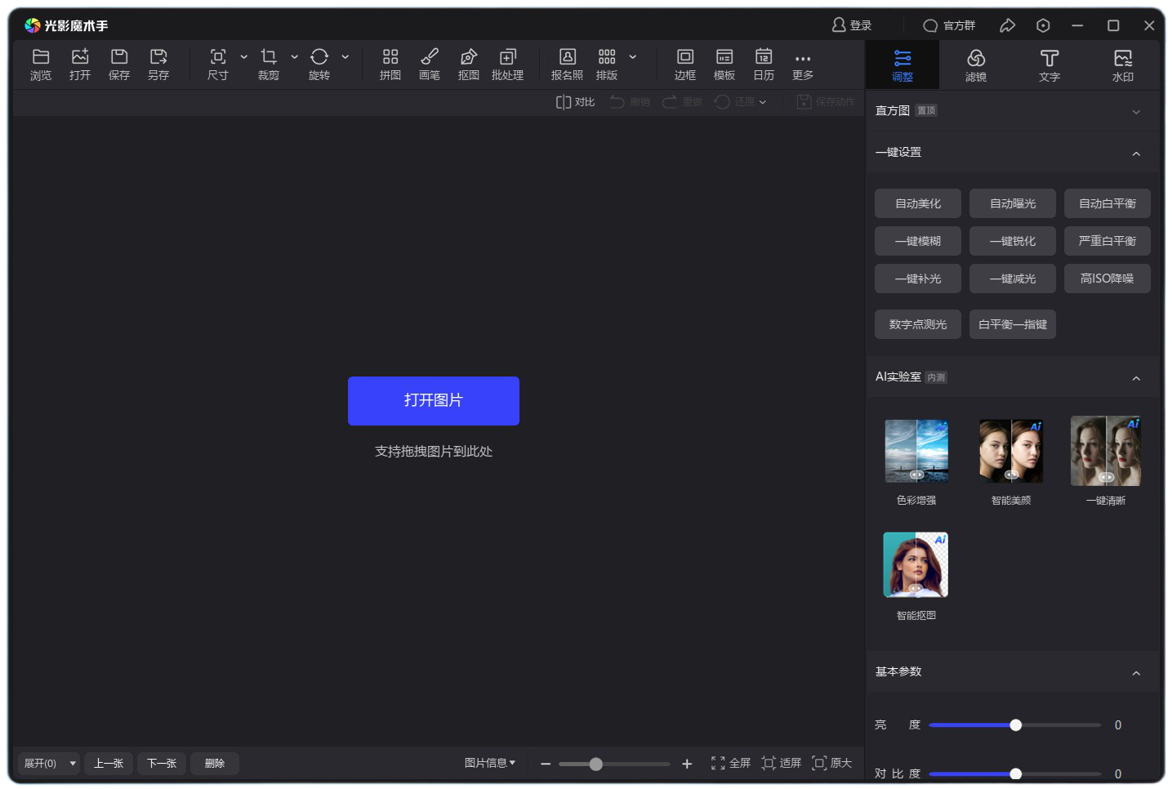
Task: Click 适屏 fit-to-screen view
Action: point(782,764)
